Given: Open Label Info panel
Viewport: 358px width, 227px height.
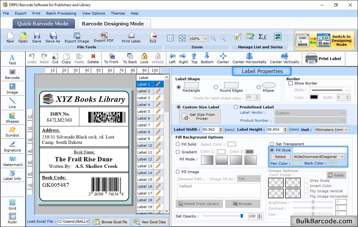Looking at the screenshot, I should pos(12,175).
